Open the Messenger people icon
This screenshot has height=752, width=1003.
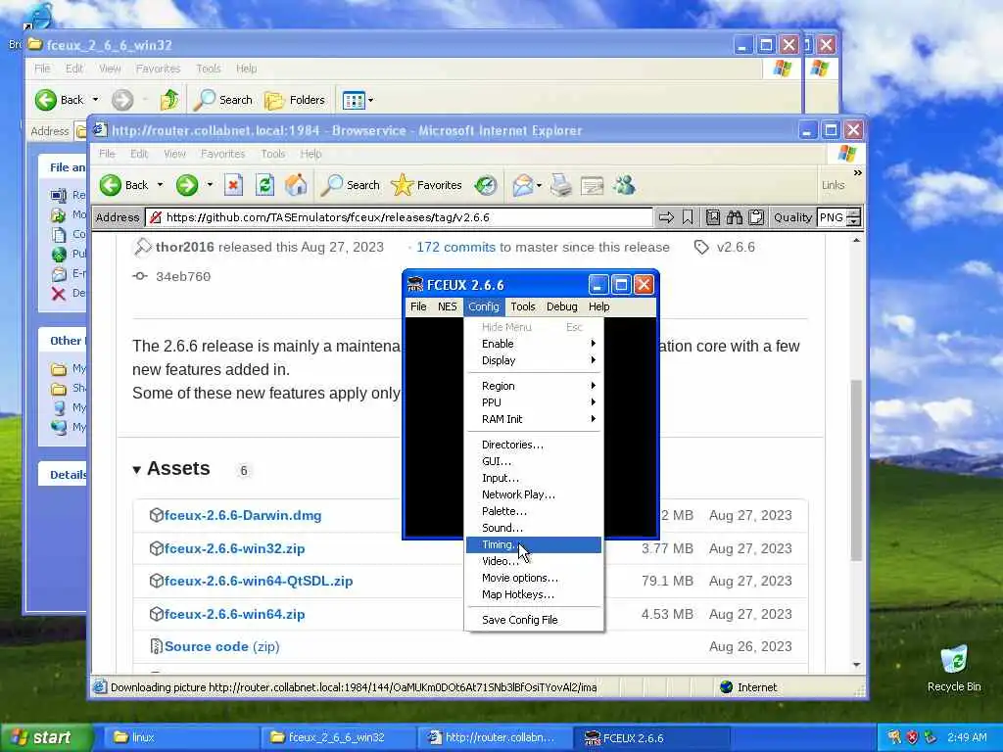(x=624, y=185)
